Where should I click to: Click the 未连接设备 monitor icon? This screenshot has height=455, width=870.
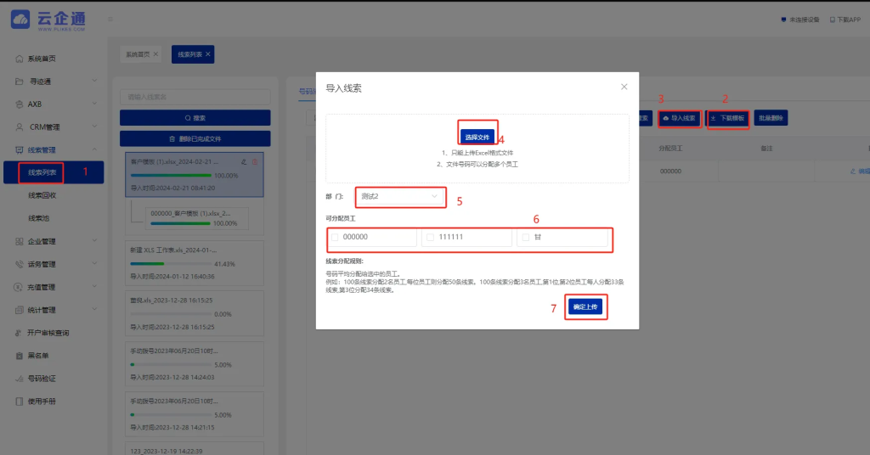[783, 20]
